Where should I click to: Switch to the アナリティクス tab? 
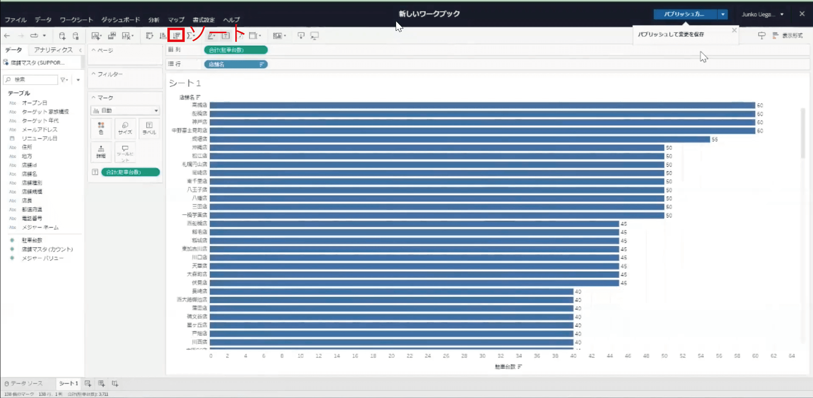(53, 50)
